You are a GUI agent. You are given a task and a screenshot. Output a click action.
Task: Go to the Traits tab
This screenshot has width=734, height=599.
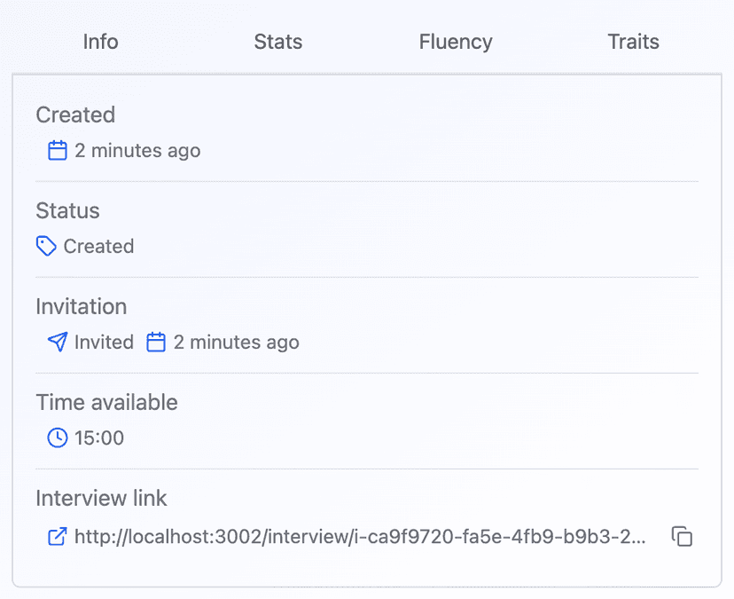(633, 42)
